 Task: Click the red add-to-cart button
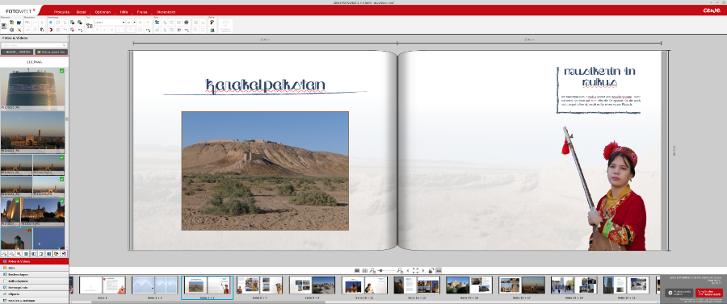[x=709, y=293]
